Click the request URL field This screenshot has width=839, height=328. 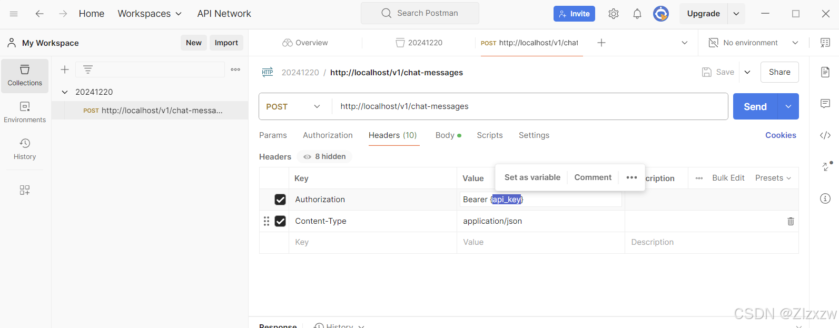coord(530,106)
